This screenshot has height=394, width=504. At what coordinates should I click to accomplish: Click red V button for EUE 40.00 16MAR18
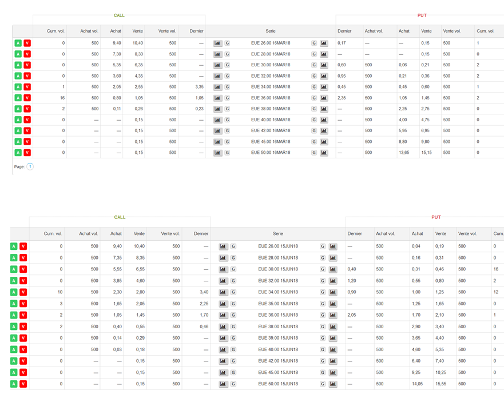(x=27, y=120)
